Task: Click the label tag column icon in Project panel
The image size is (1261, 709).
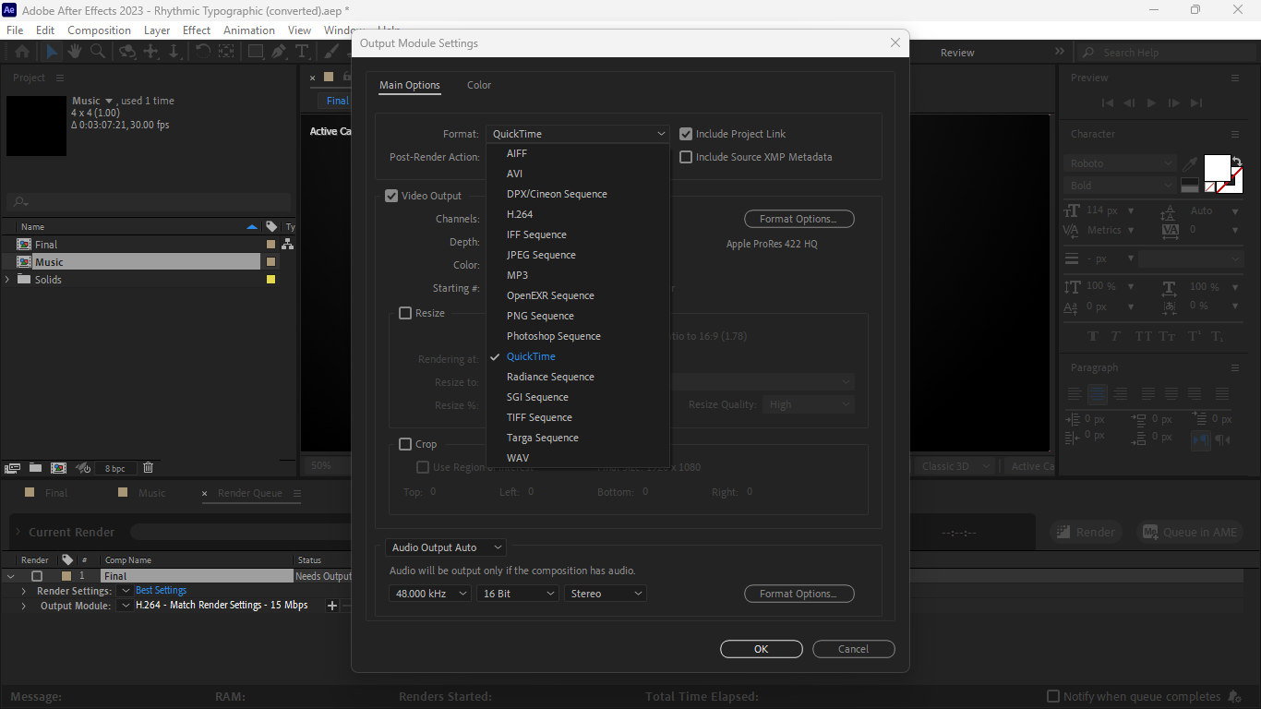Action: [x=271, y=226]
